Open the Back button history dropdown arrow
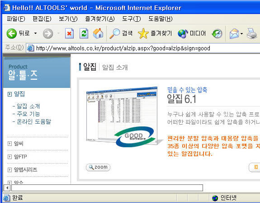The height and width of the screenshot is (203, 260). point(35,34)
